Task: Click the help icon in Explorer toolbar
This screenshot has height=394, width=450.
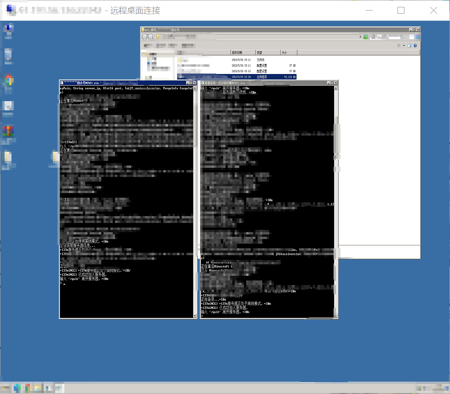Action: click(x=415, y=46)
